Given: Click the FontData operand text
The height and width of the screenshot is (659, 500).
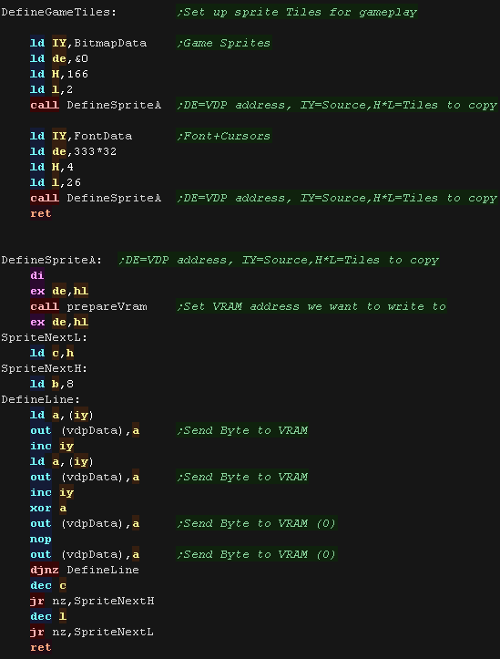Looking at the screenshot, I should (103, 136).
